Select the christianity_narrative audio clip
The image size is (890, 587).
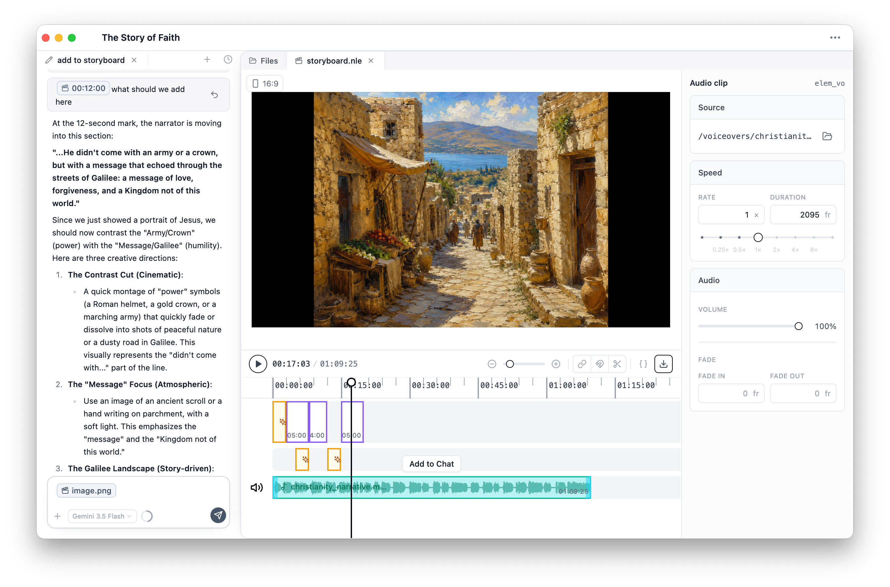pos(431,488)
